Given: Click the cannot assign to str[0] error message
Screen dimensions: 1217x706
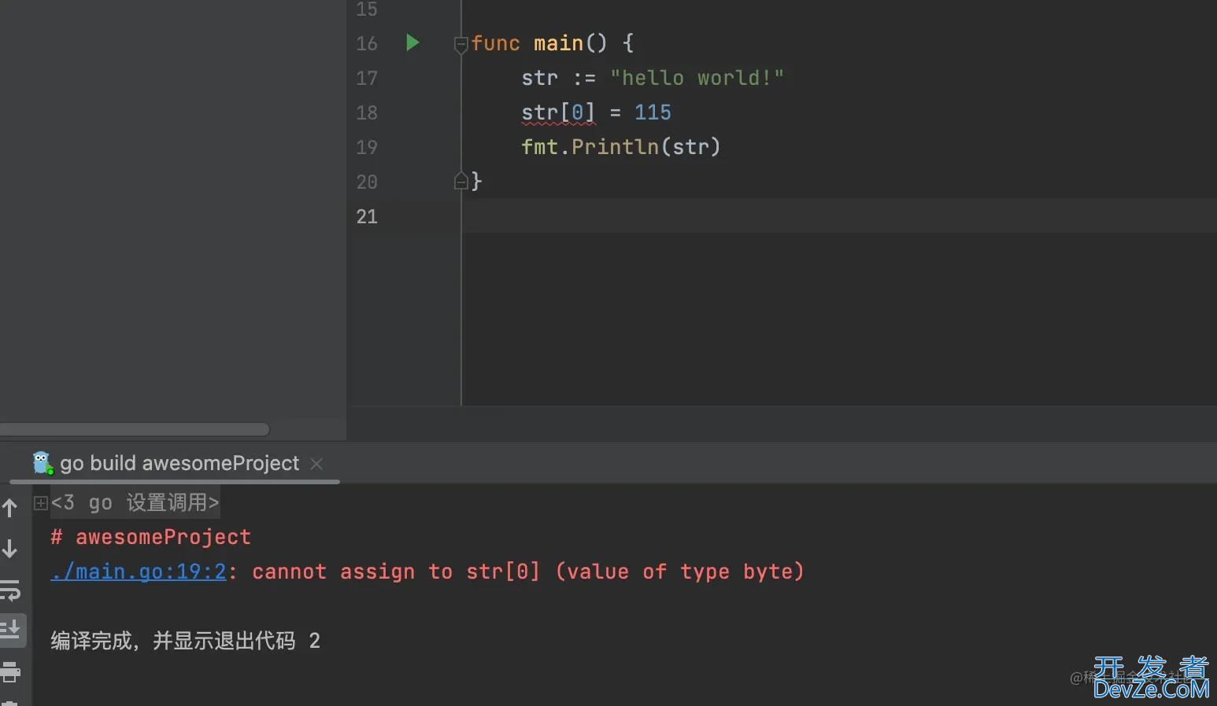Looking at the screenshot, I should pyautogui.click(x=528, y=572).
